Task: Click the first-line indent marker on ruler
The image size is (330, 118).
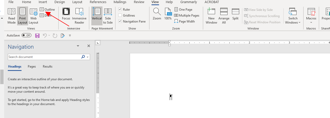Action: pyautogui.click(x=169, y=41)
